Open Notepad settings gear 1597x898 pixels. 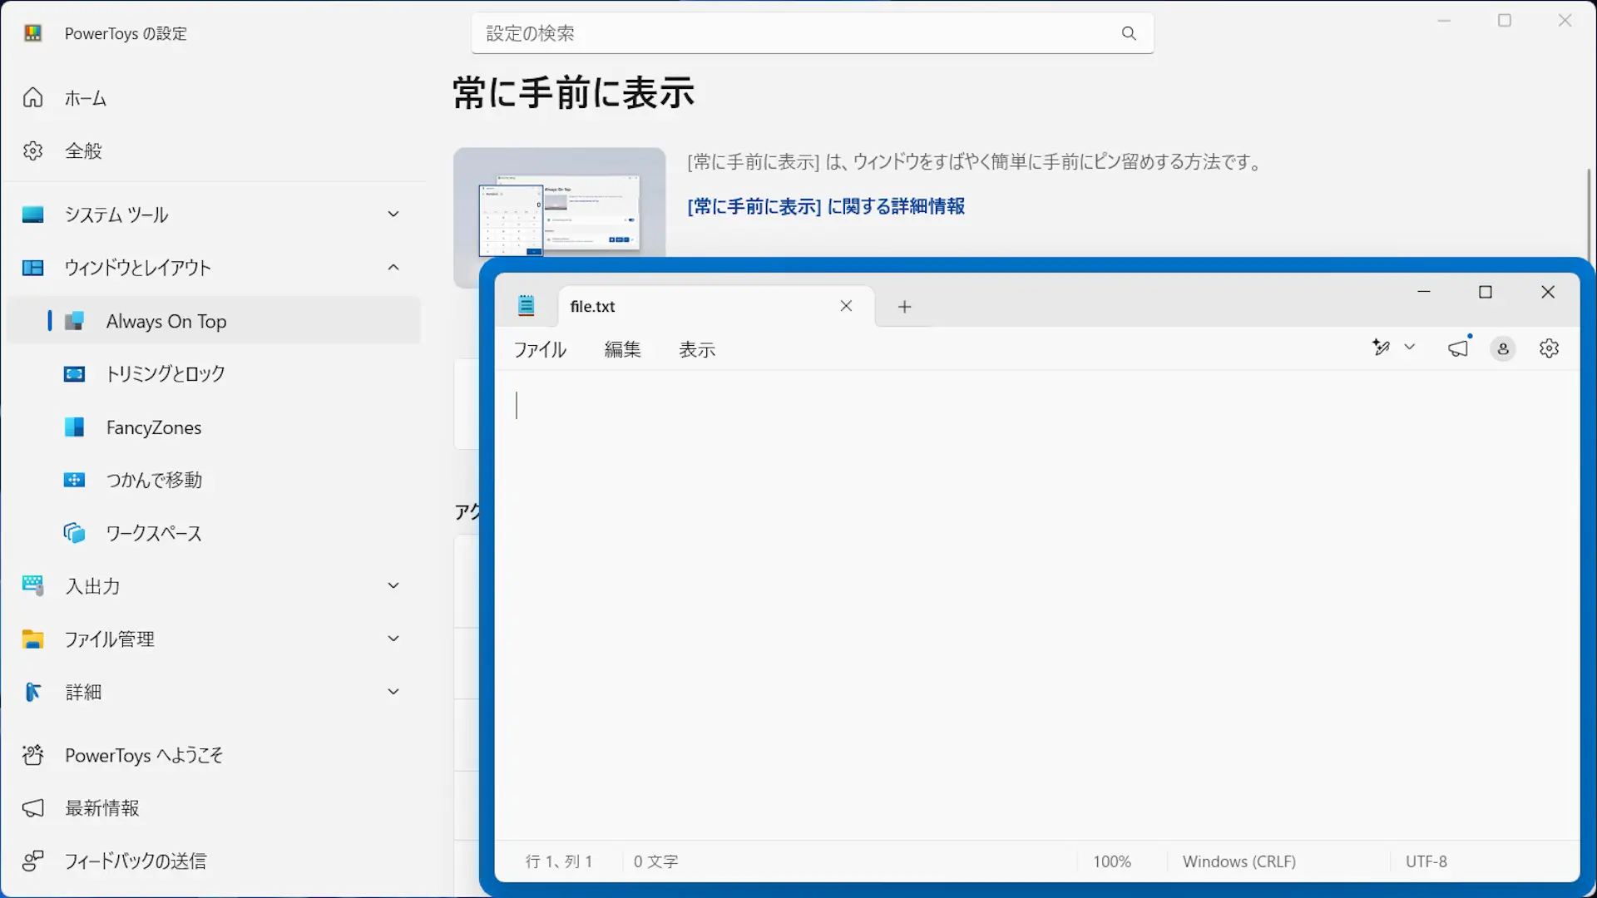[x=1549, y=348]
